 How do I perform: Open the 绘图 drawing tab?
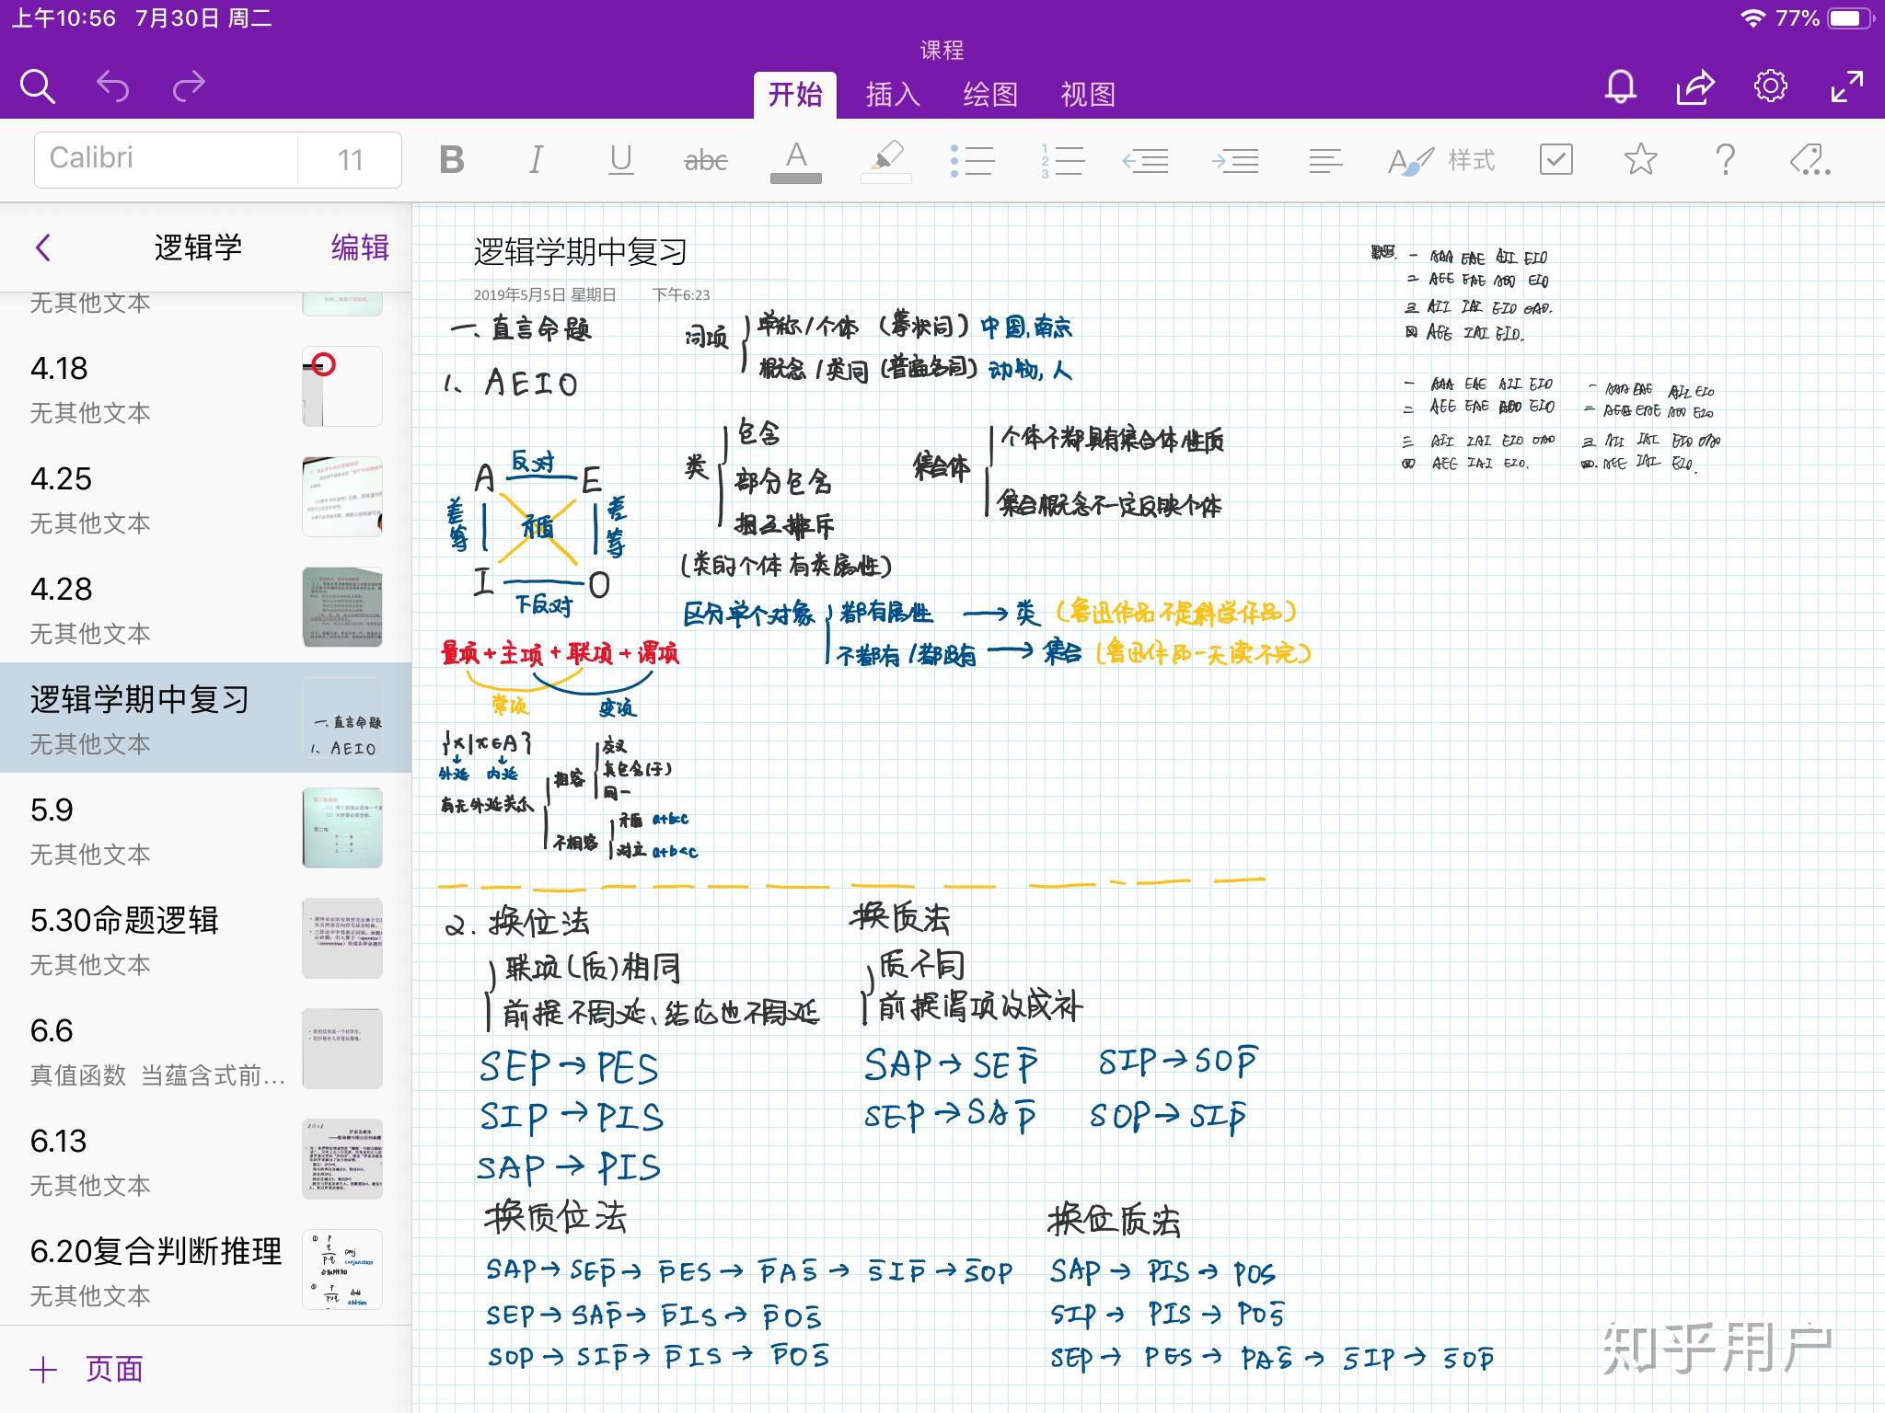(x=990, y=93)
